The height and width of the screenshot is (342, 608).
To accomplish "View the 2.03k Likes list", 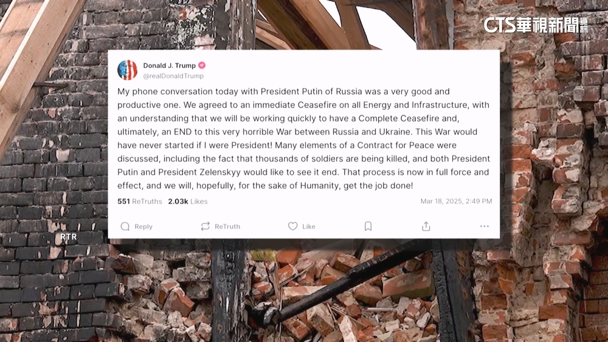I will pos(188,202).
